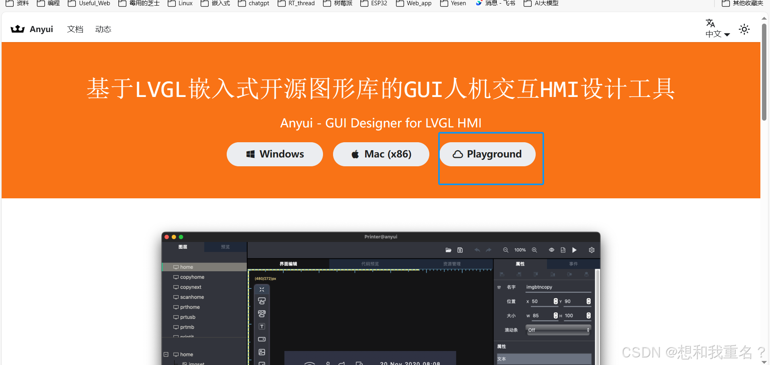Click the undo arrow in the toolbar
Screen dimensions: 770x365
pyautogui.click(x=477, y=250)
